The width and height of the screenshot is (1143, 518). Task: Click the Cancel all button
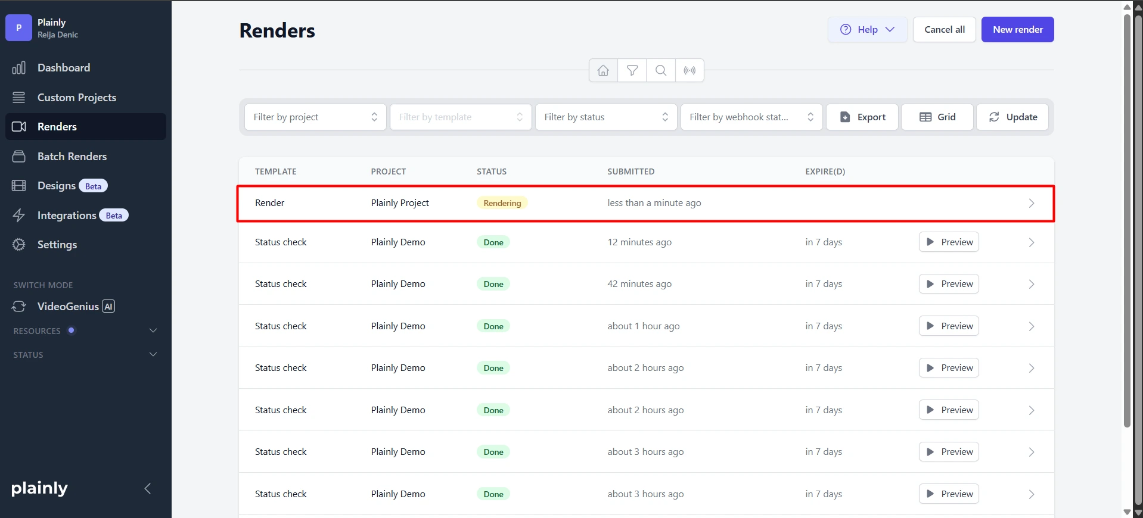945,29
